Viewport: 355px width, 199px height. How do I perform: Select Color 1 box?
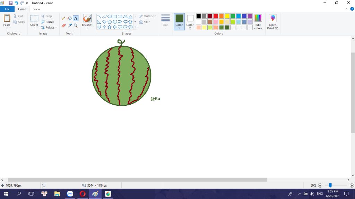pyautogui.click(x=179, y=22)
